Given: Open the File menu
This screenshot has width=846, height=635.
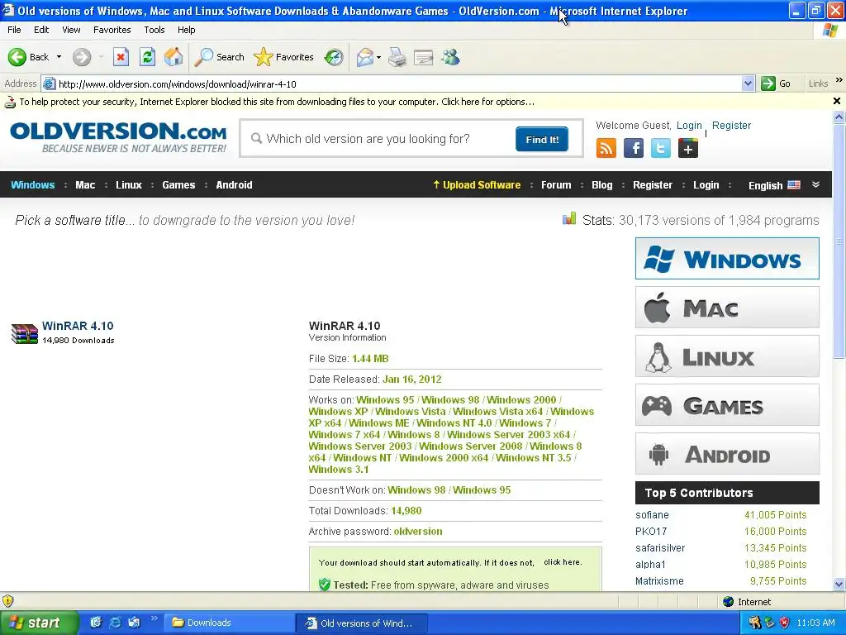Looking at the screenshot, I should (x=15, y=30).
